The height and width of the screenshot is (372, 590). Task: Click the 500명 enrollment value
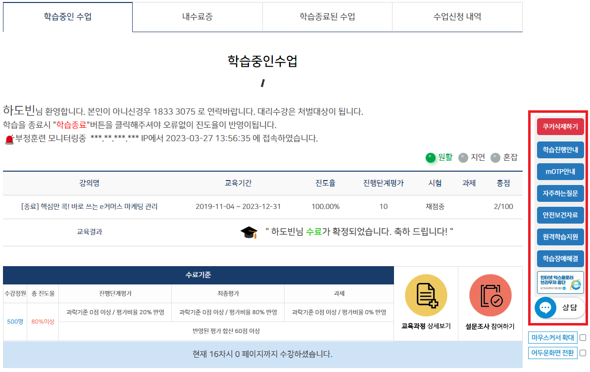coord(15,322)
